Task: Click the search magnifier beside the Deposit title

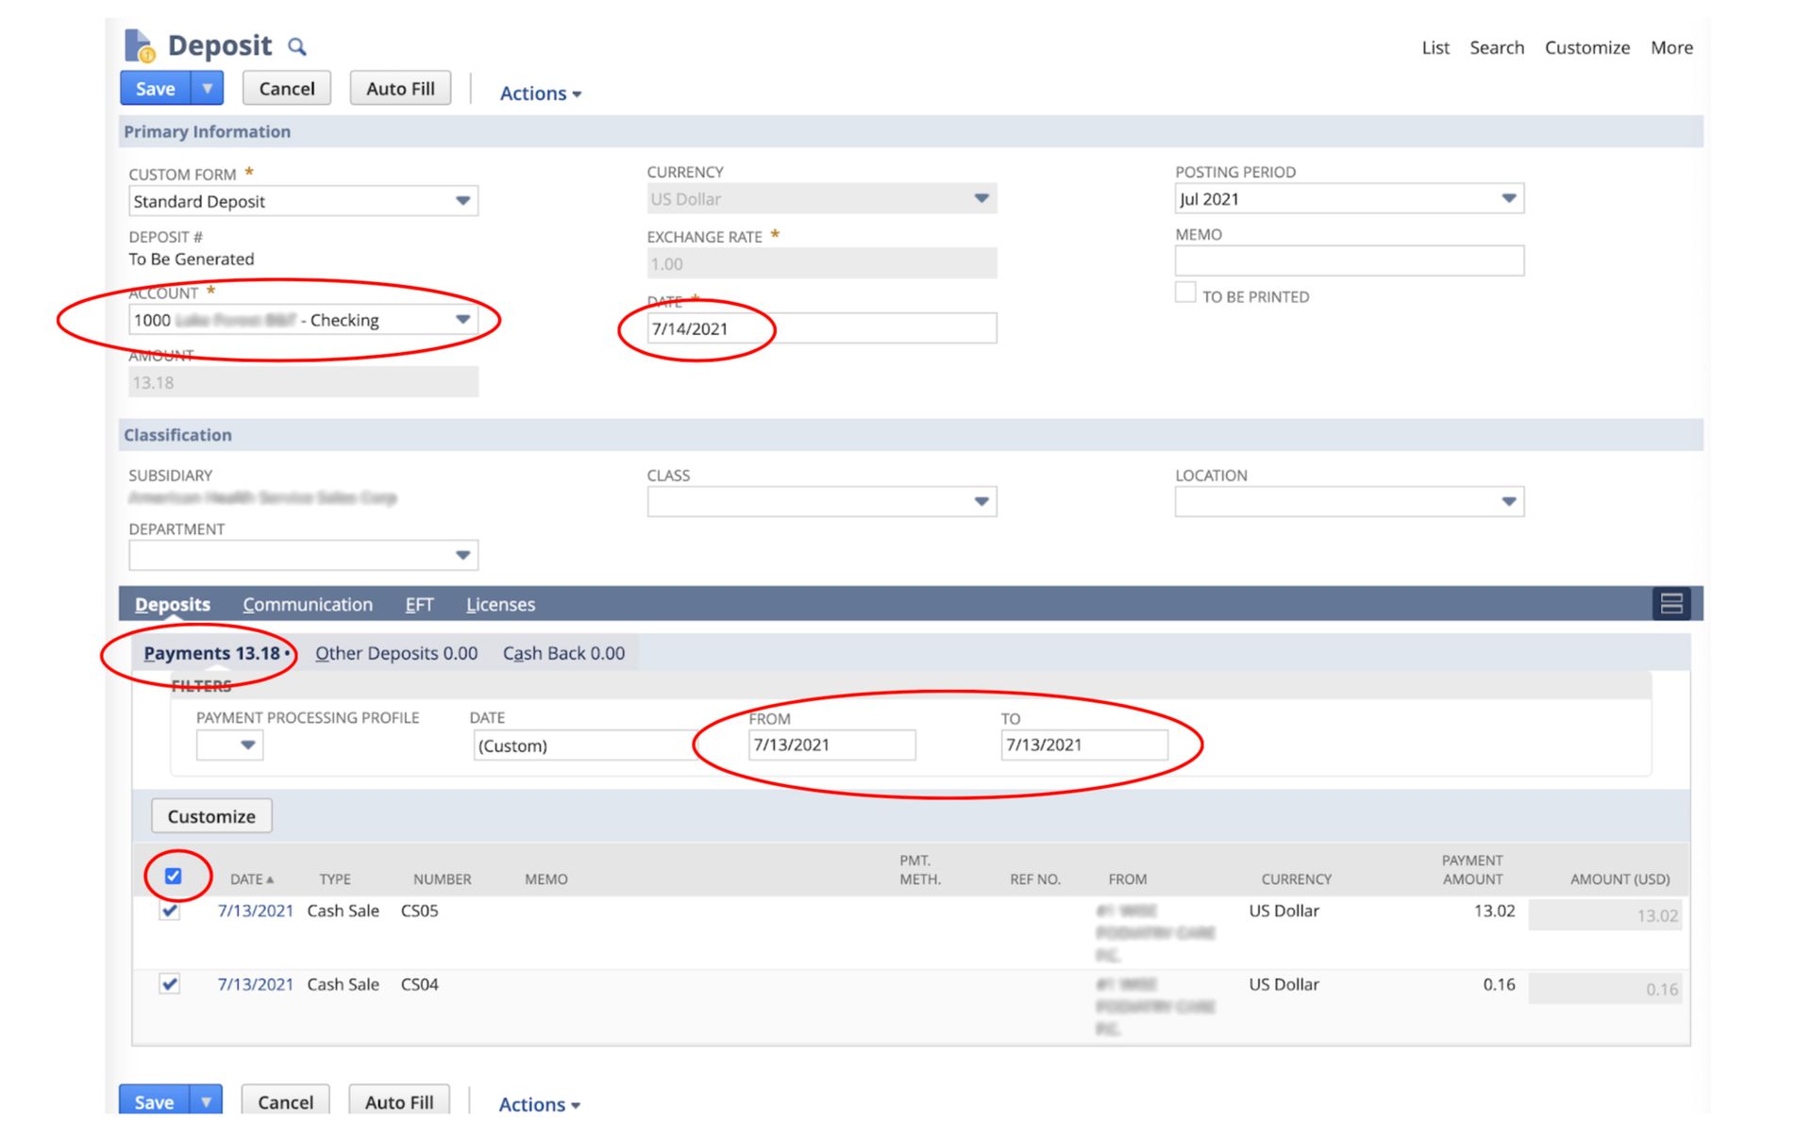Action: [x=296, y=45]
